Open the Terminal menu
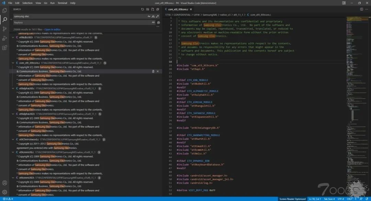The image size is (371, 201). coord(62,3)
